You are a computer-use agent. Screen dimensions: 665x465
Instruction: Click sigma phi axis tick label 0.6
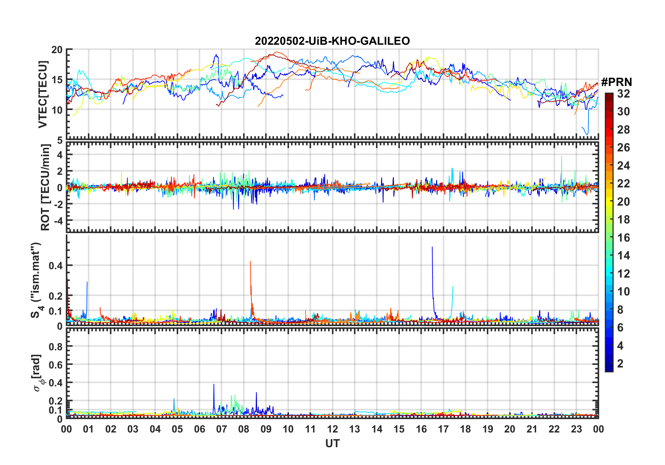56,365
